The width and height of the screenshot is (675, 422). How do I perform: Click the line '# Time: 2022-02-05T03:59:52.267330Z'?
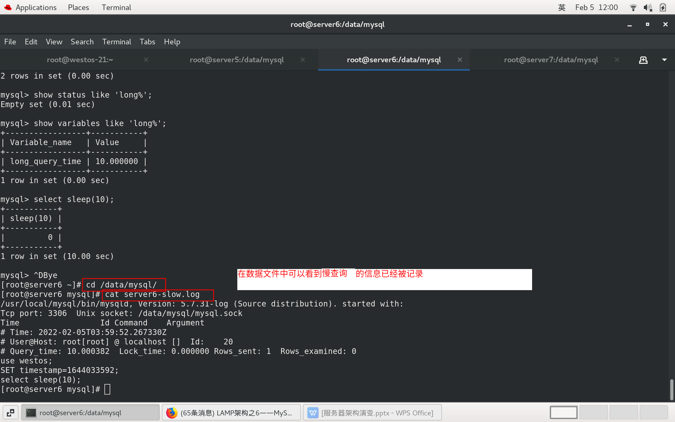[x=83, y=332]
